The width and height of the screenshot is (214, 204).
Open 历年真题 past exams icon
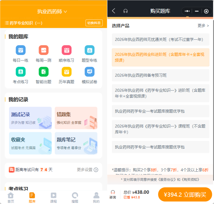tap(67, 72)
